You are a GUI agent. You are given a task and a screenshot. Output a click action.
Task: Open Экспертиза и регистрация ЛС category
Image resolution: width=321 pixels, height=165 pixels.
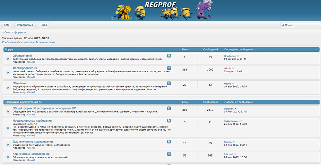pos(23,102)
